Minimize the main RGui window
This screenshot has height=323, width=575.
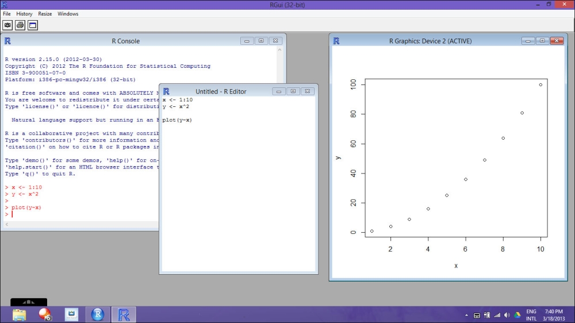(538, 5)
